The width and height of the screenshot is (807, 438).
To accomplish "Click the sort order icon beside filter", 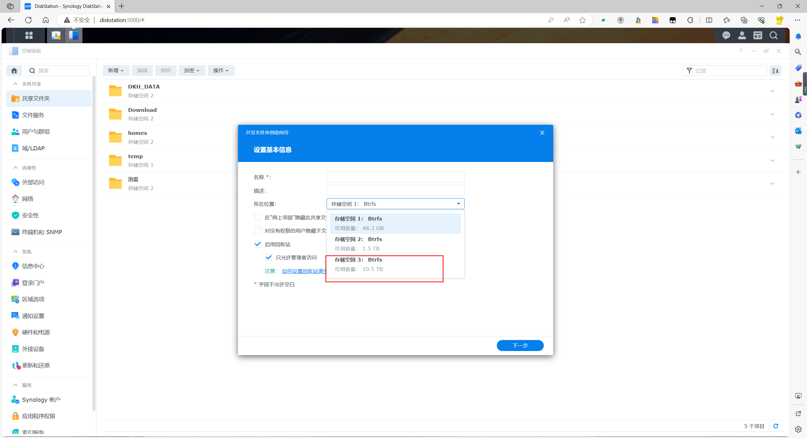I will tap(775, 71).
